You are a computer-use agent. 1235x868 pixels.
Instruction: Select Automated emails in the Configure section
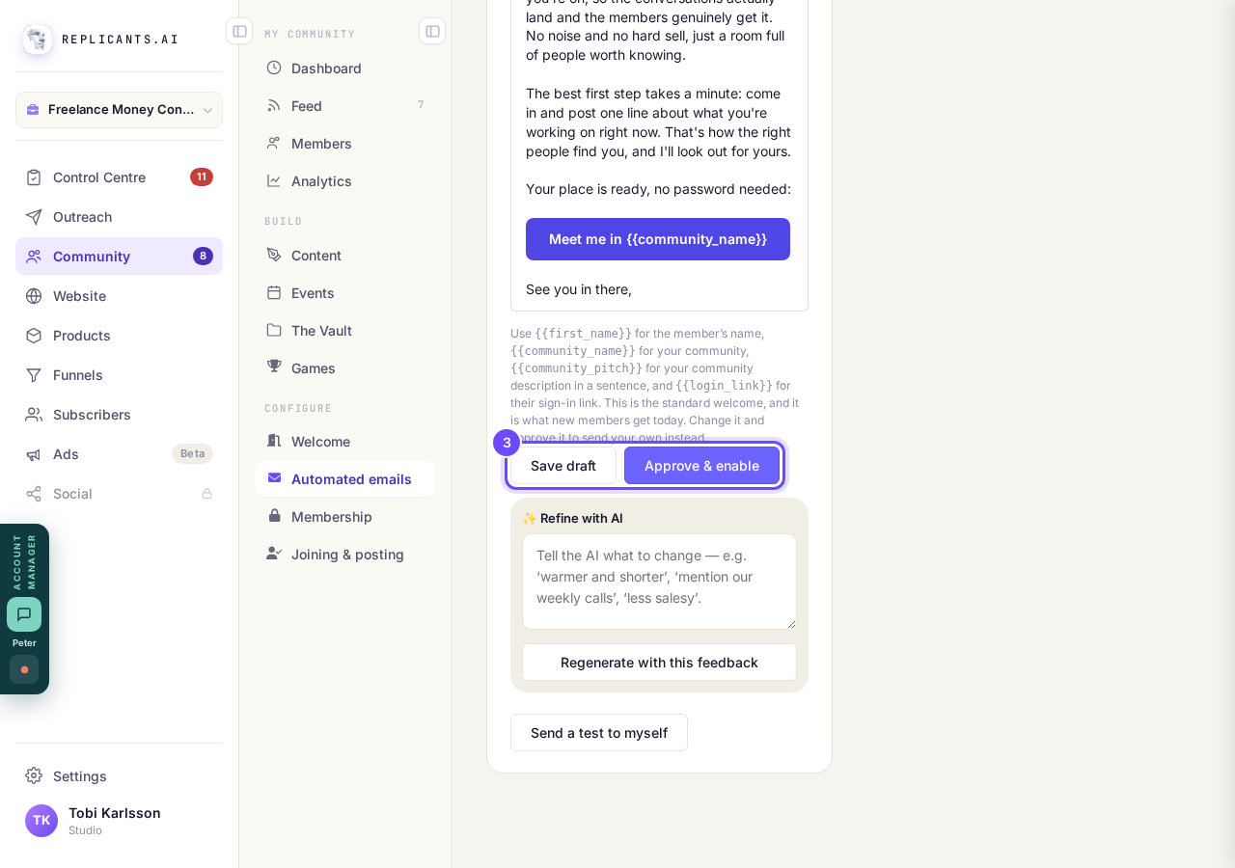click(344, 479)
